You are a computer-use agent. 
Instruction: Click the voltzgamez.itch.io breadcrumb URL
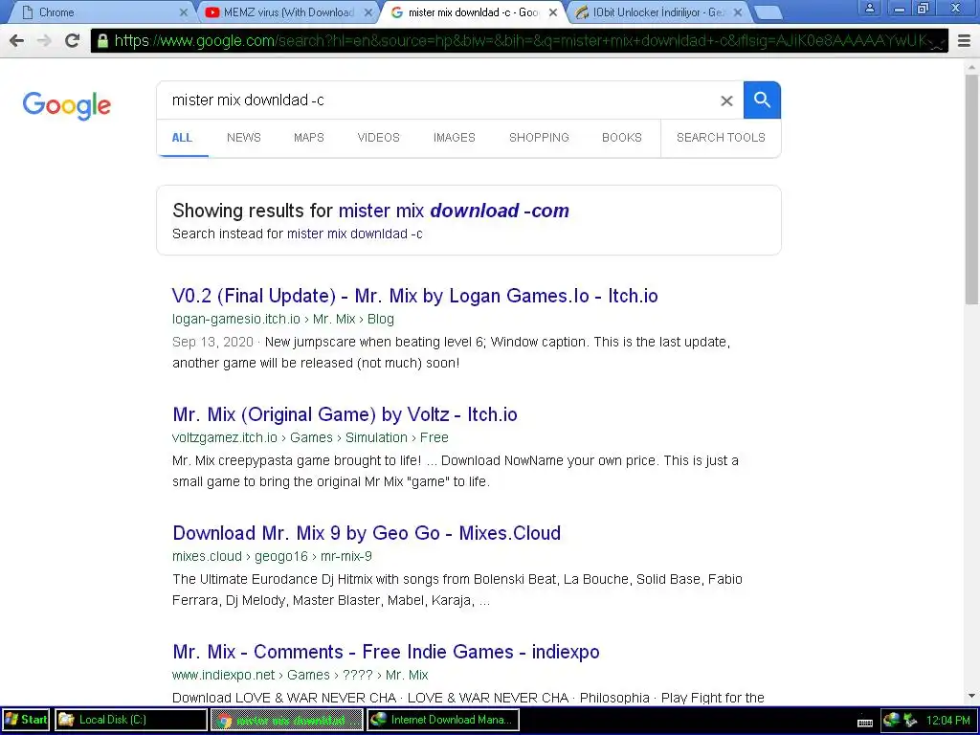tap(310, 437)
